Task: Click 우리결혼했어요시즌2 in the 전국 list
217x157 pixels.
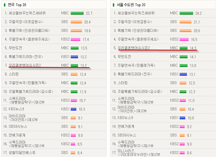Action: coord(25,65)
